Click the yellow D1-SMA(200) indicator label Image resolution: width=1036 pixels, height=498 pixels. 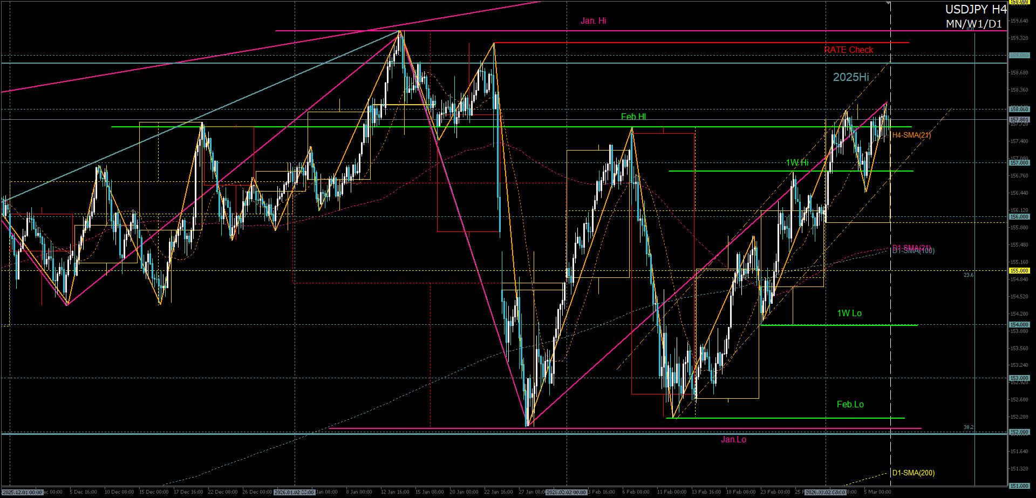tap(913, 473)
